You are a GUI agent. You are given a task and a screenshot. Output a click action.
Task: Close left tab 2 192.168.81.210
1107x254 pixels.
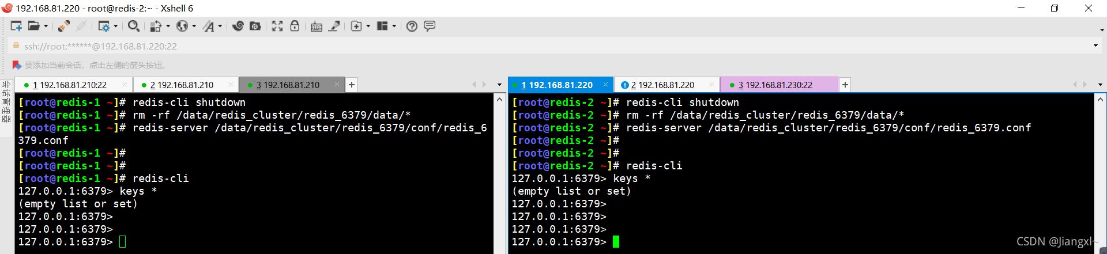coord(231,85)
